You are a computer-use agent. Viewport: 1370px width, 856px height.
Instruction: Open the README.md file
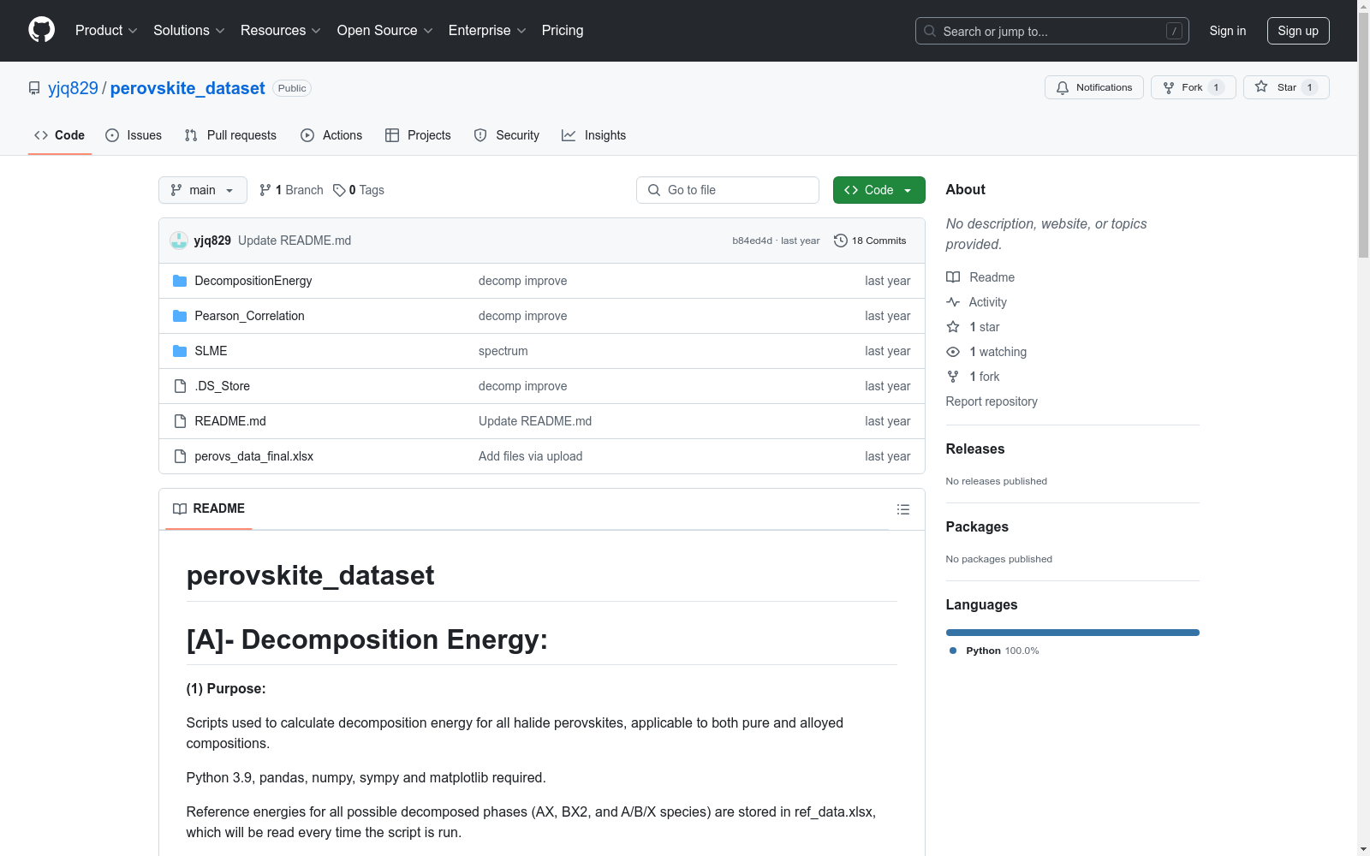(x=230, y=421)
